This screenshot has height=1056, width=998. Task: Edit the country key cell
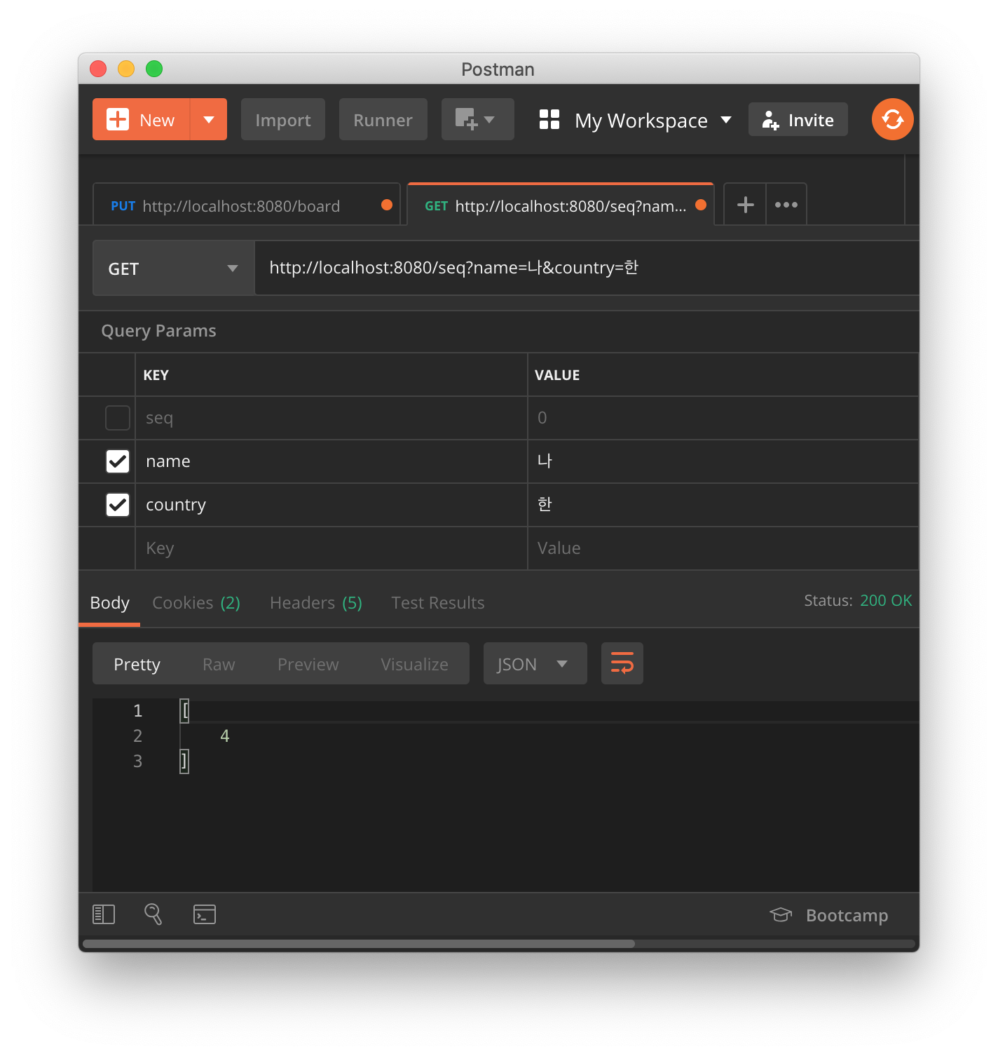click(x=331, y=505)
